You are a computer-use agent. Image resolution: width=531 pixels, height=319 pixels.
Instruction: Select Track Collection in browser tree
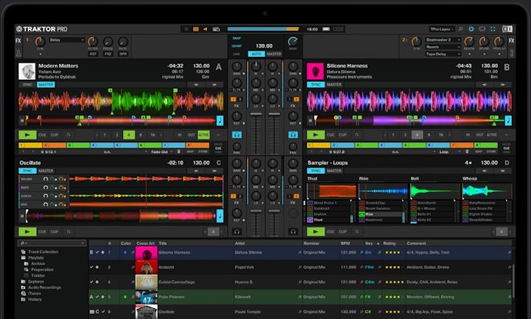pos(39,251)
